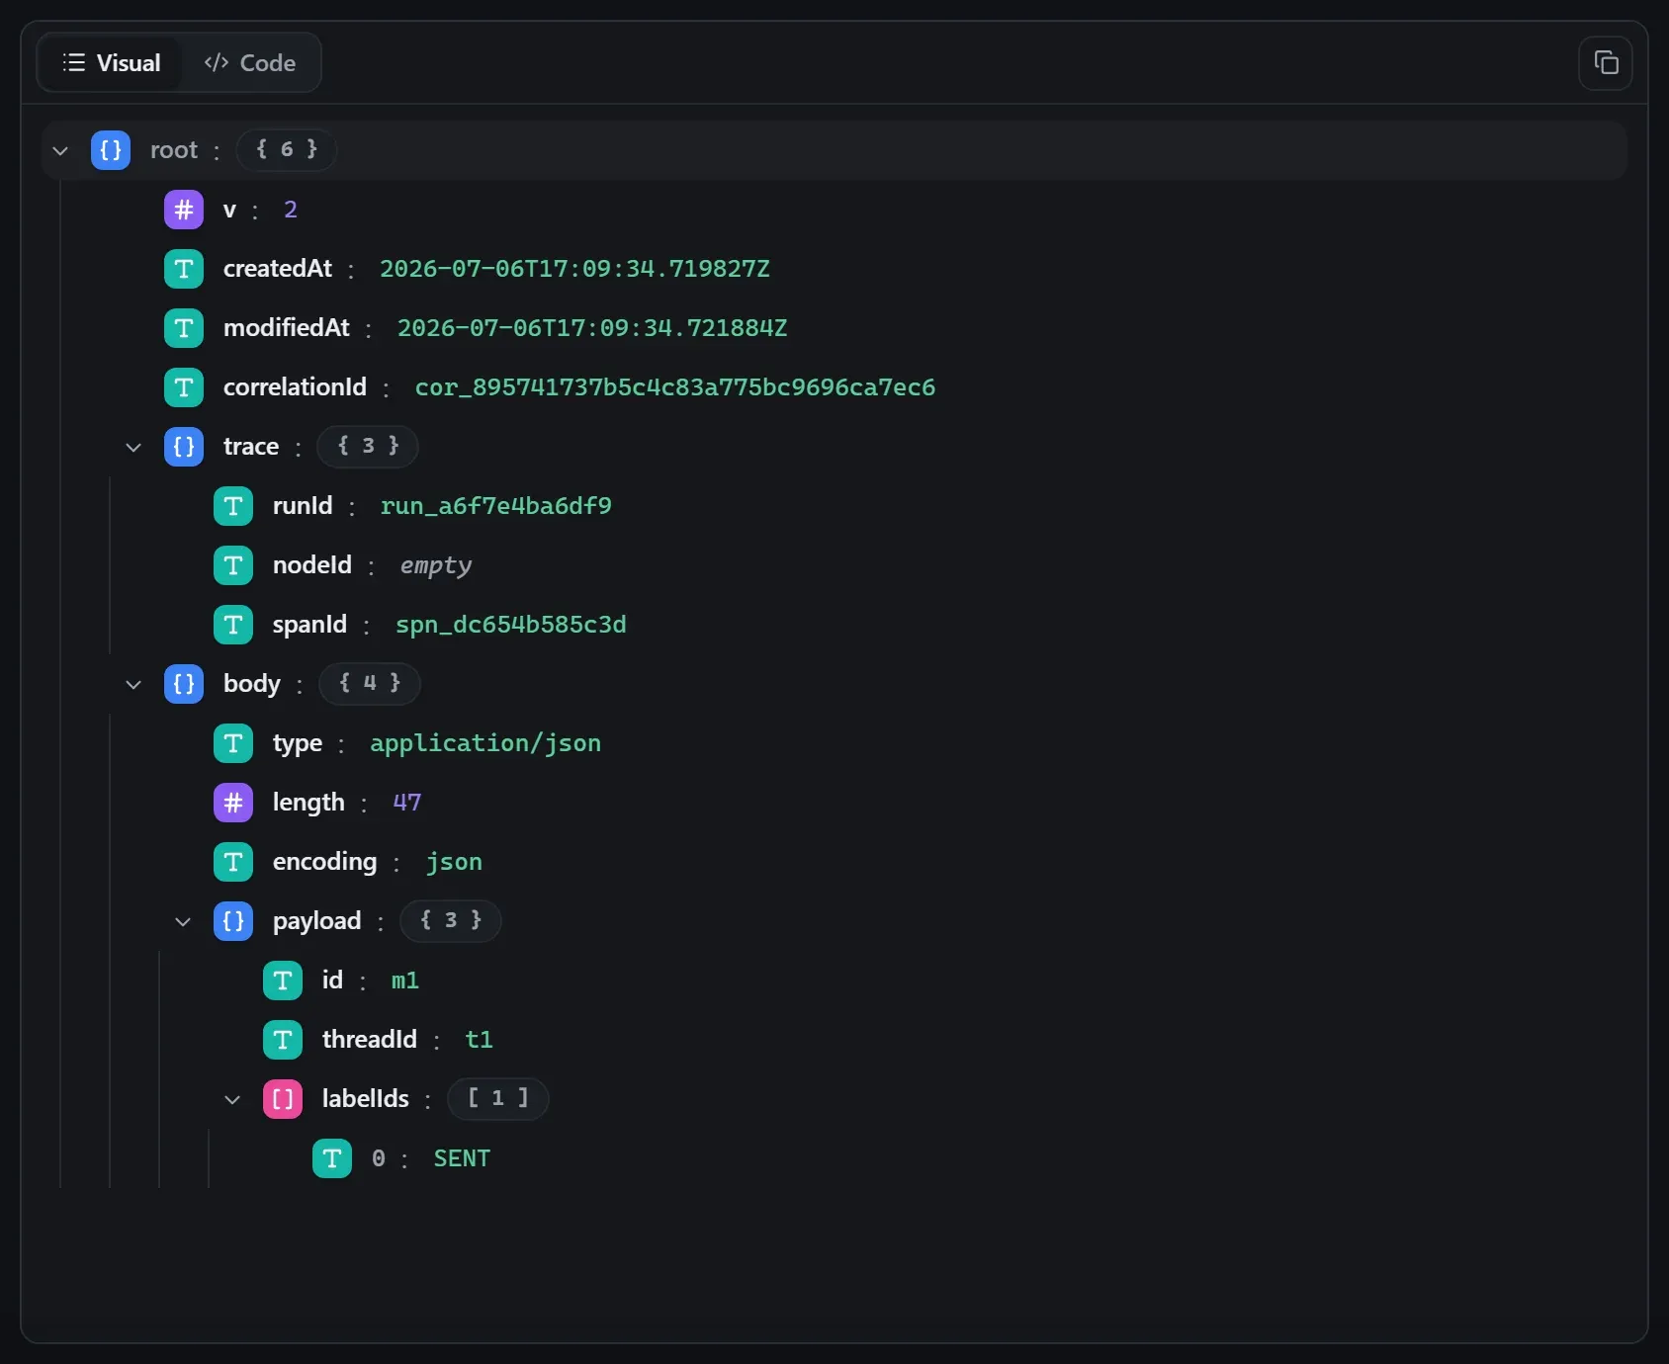The width and height of the screenshot is (1669, 1364).
Task: Click the nodeId key label
Action: point(312,565)
